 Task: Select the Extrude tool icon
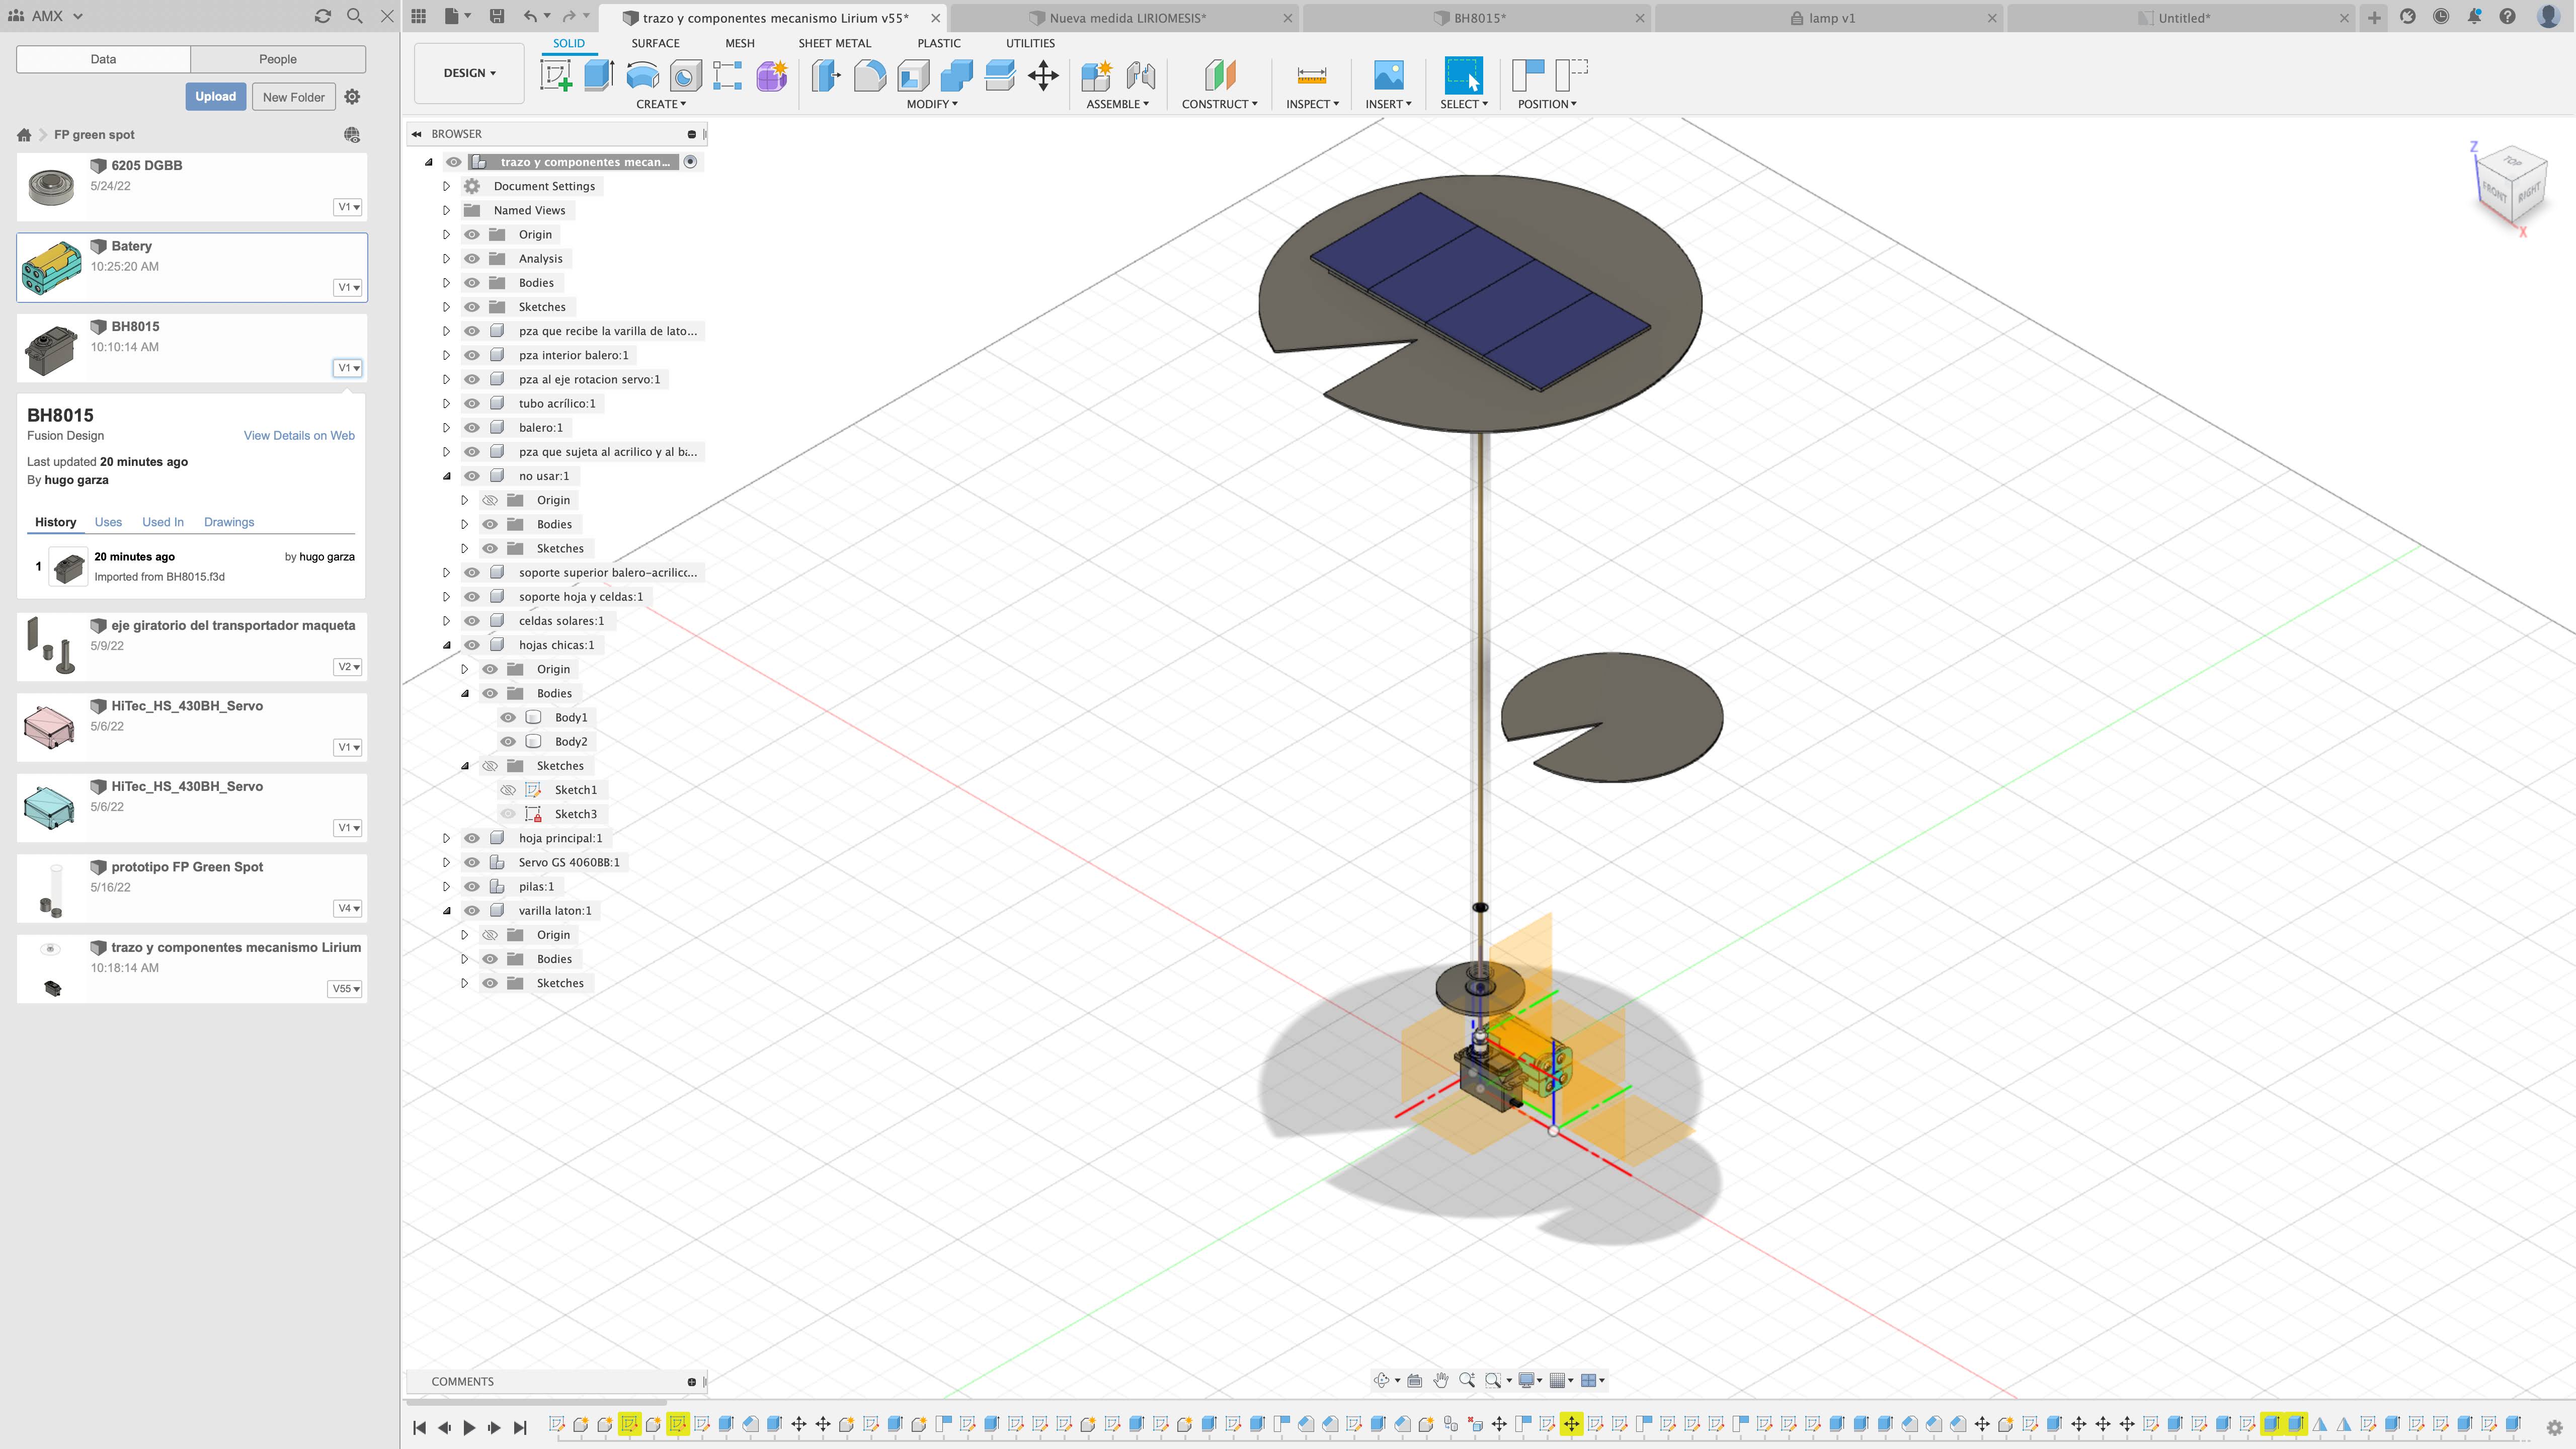599,75
